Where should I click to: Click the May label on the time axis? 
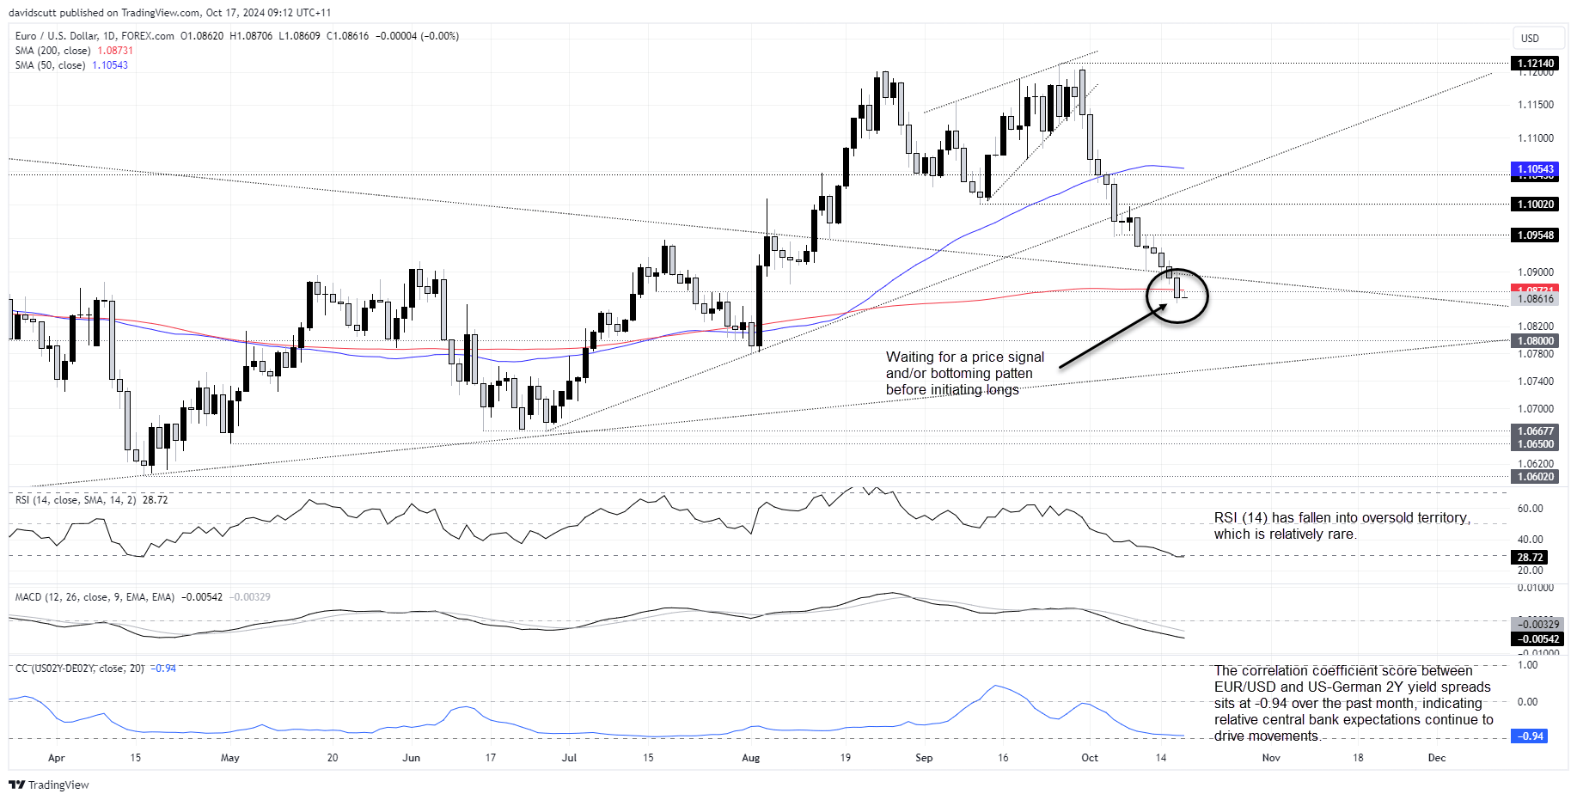click(x=230, y=758)
